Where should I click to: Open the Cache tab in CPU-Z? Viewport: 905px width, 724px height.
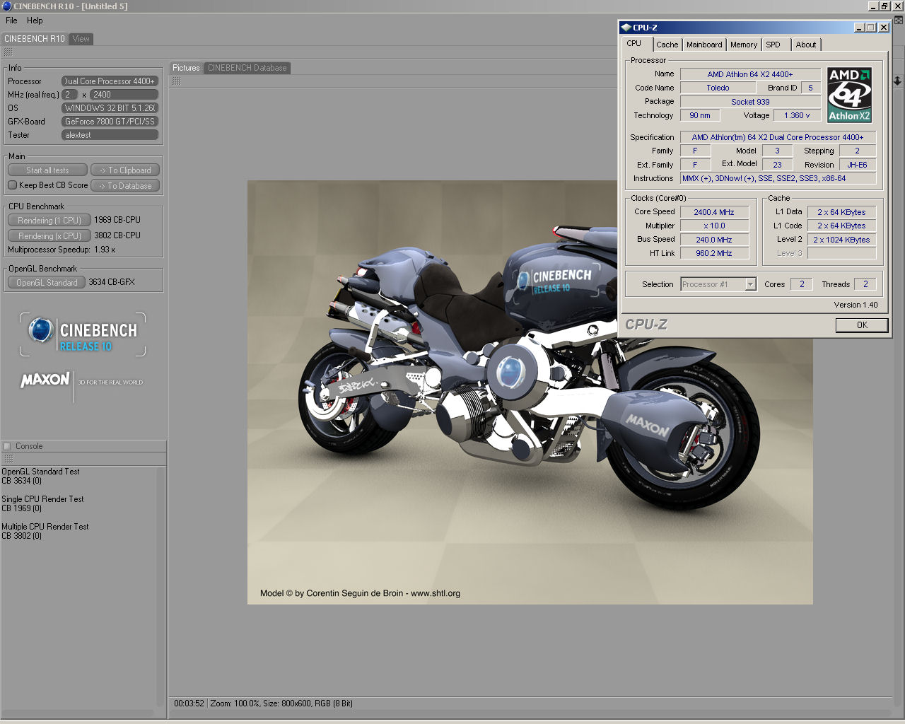667,45
